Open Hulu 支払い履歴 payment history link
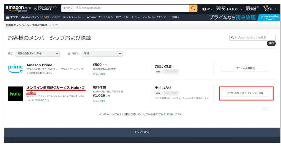The width and height of the screenshot is (281, 146). coord(99,101)
